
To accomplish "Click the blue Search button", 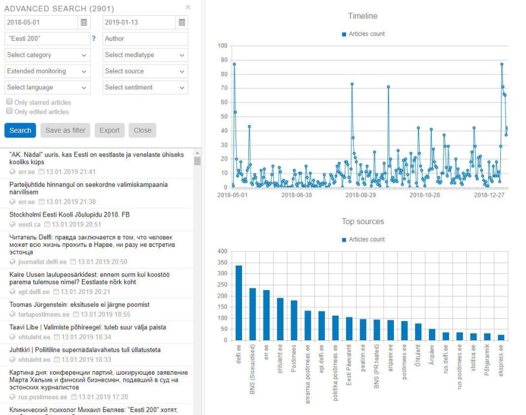I will 20,130.
